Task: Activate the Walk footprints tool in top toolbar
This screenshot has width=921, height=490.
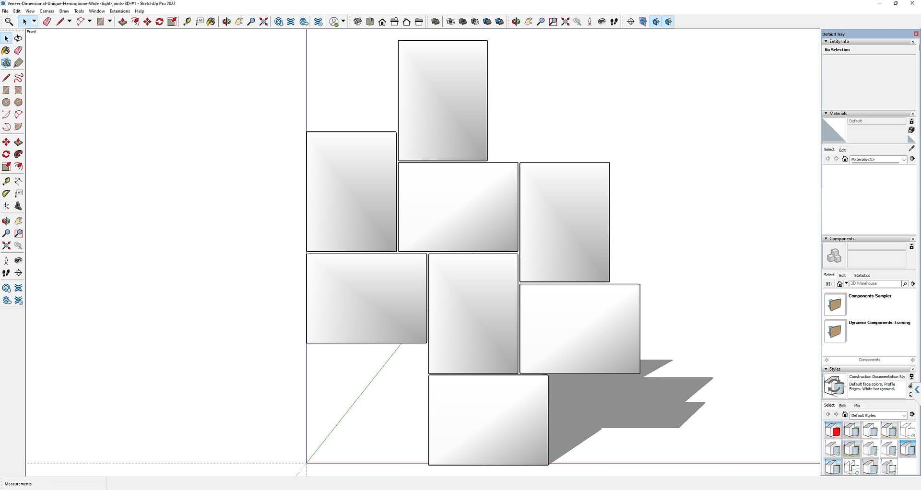Action: (614, 22)
